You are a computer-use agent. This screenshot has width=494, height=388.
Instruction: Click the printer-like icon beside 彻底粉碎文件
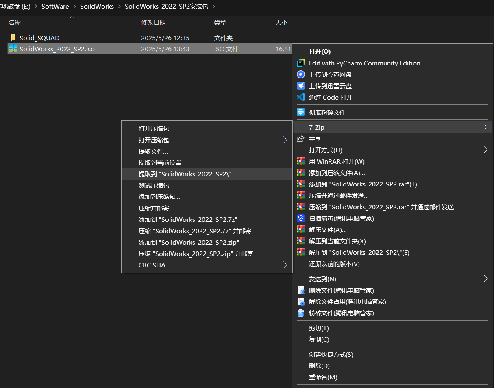301,112
